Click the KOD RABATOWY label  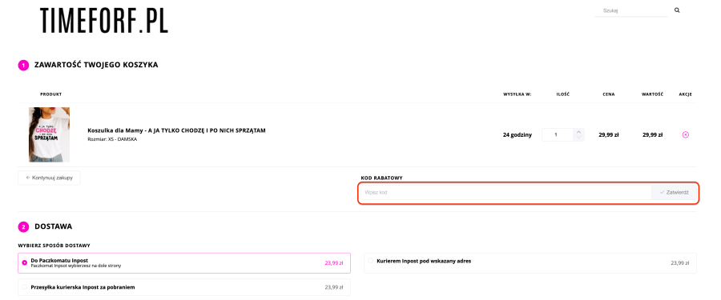(x=382, y=178)
